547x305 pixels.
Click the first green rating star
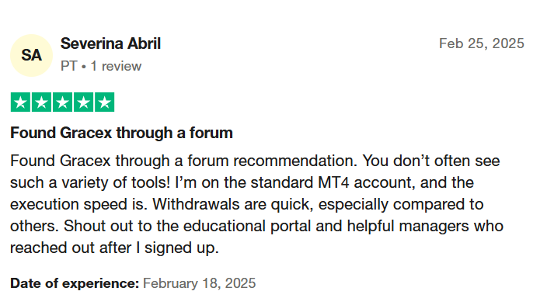tap(20, 102)
